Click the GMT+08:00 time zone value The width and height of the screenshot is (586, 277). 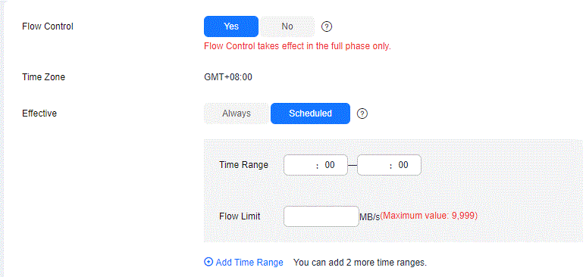228,77
